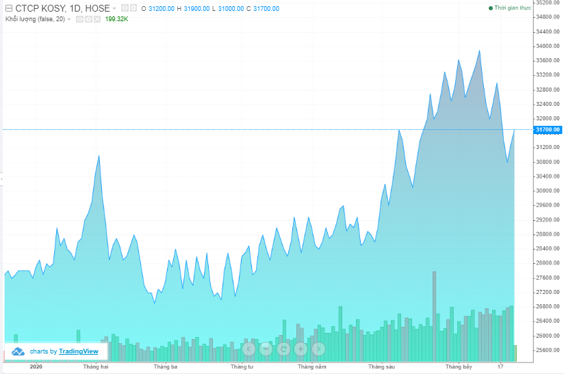This screenshot has height=374, width=564.
Task: Click the 25600.00 price axis label
Action: [x=548, y=350]
